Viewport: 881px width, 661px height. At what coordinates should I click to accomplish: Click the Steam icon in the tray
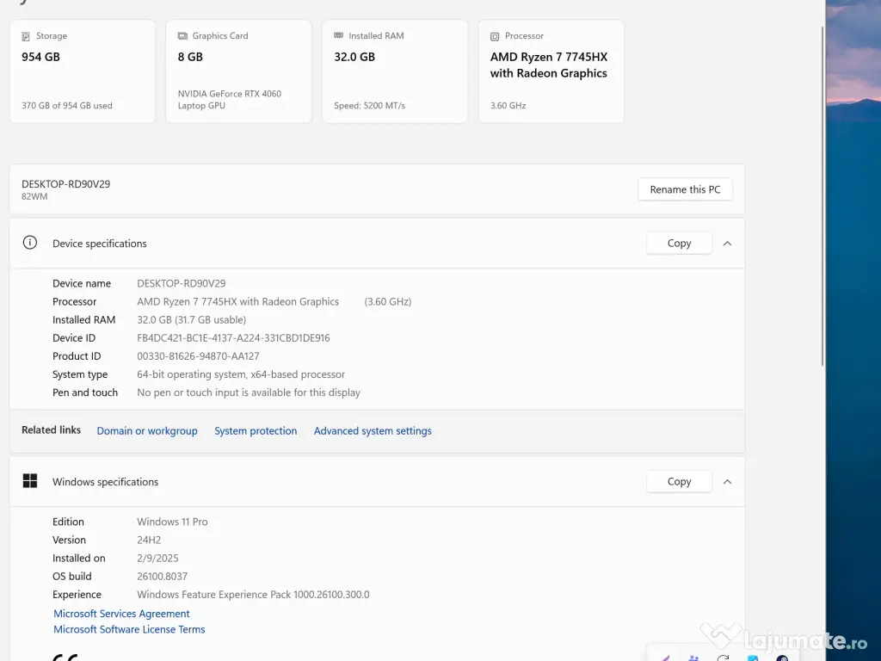tap(782, 658)
